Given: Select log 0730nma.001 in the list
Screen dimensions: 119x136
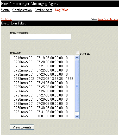Looking at the screenshot, I should (42, 108).
